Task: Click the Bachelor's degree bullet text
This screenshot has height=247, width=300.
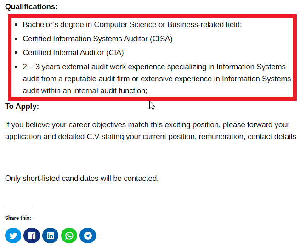Action: point(132,24)
